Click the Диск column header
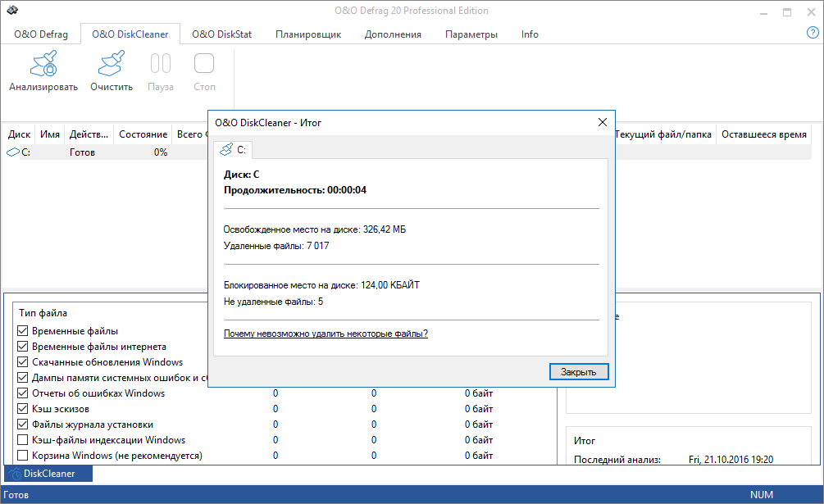 20,134
